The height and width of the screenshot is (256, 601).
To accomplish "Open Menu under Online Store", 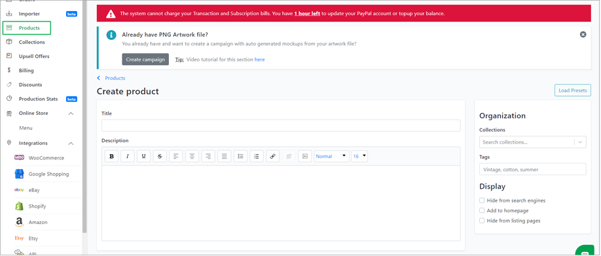I will tap(26, 128).
